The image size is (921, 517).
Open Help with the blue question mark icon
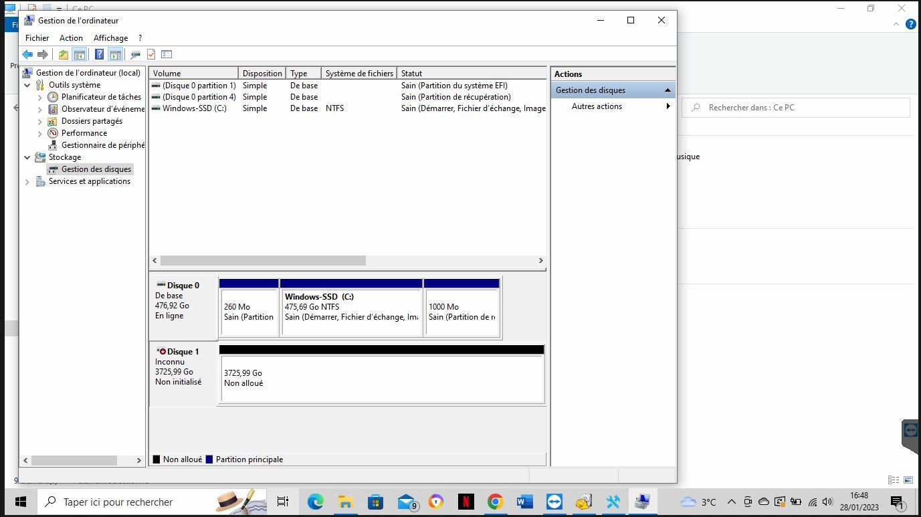pyautogui.click(x=100, y=54)
